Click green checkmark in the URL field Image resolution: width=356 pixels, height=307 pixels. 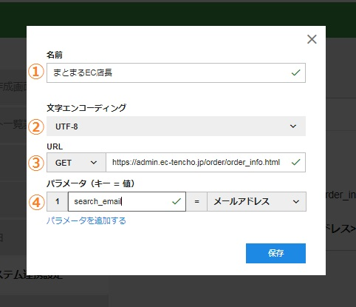pos(295,162)
